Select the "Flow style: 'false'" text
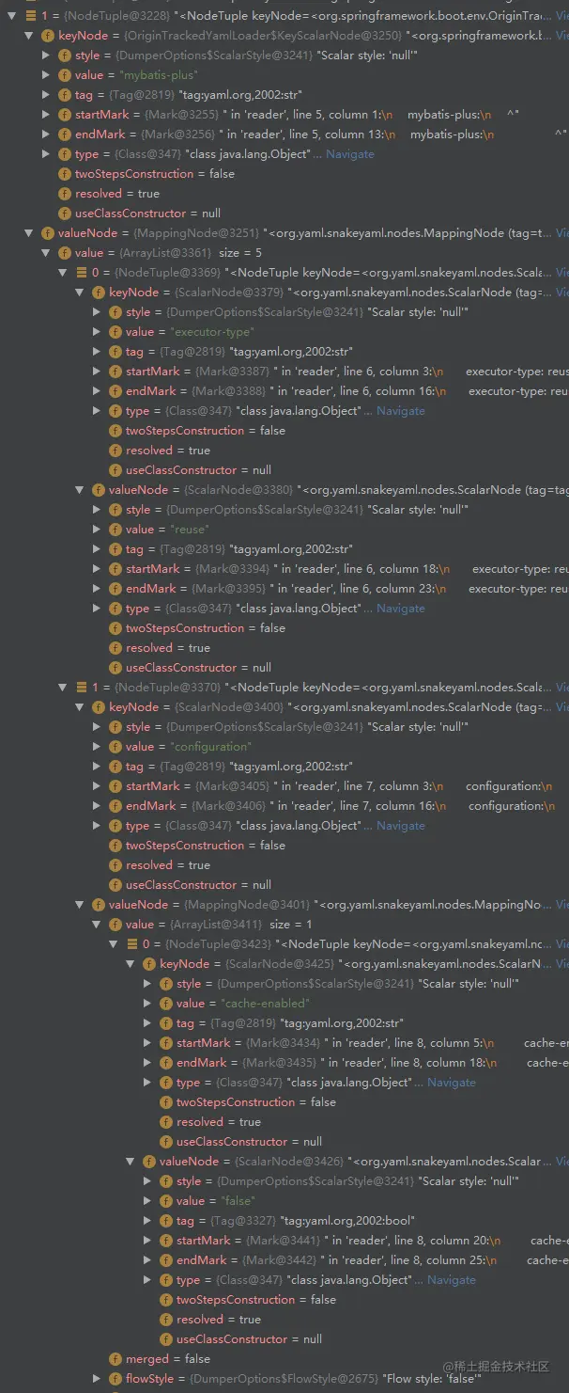 tap(432, 1379)
